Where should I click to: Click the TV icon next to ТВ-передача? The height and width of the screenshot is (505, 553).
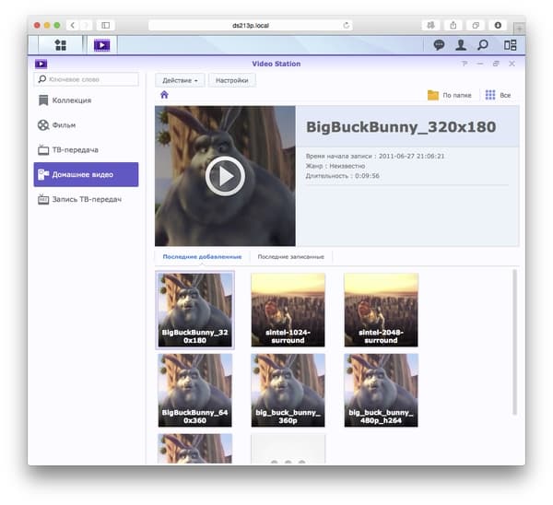pyautogui.click(x=43, y=150)
